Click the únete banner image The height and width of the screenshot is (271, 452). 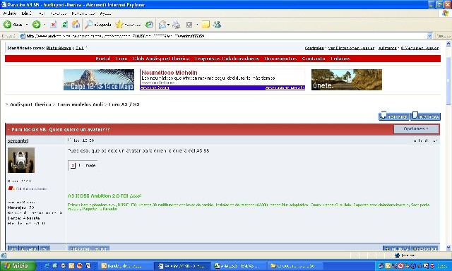point(347,80)
